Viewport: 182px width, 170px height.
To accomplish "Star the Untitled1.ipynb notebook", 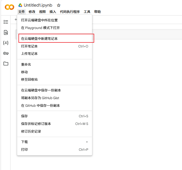I will click(59, 5).
